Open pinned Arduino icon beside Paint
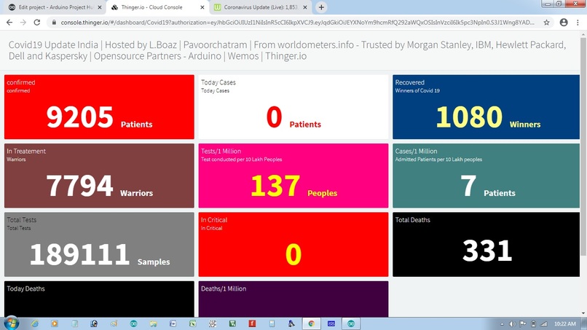The width and height of the screenshot is (587, 330). 134,323
